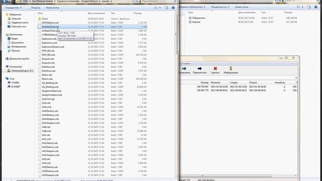Click the Music.xwb file icon

(x=40, y=79)
